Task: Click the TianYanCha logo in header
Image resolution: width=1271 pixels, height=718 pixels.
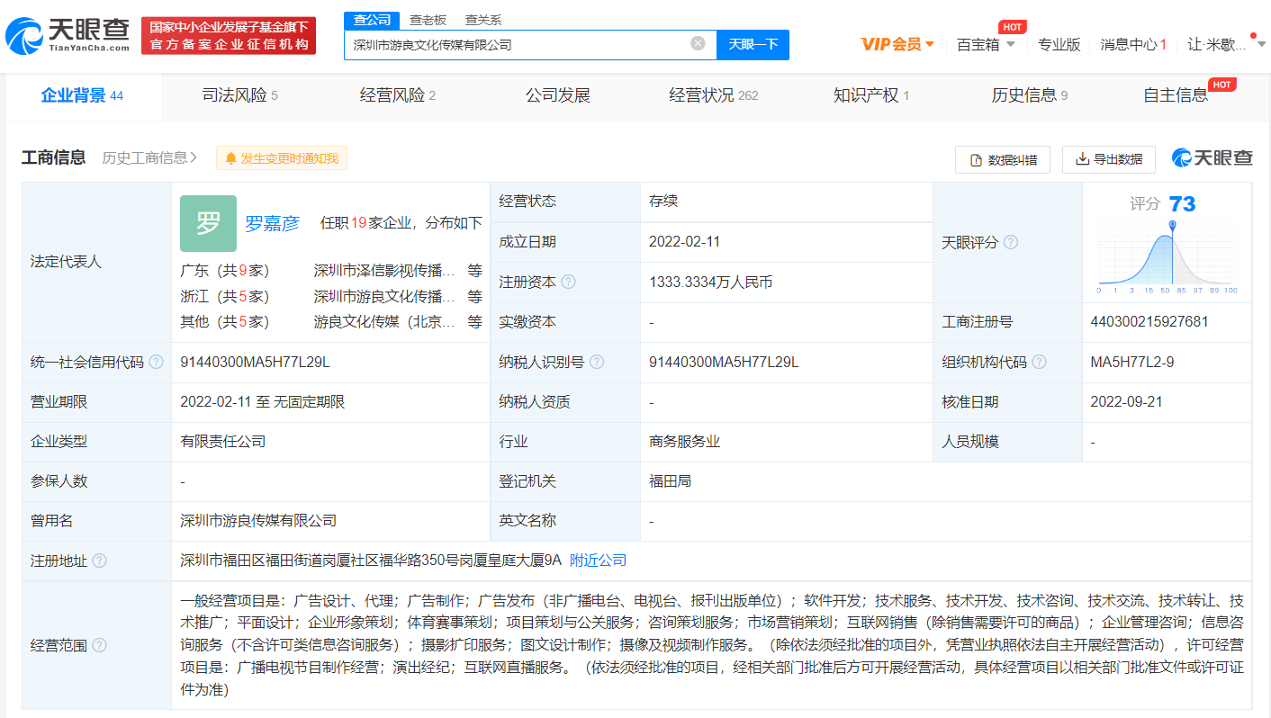Action: (x=68, y=36)
